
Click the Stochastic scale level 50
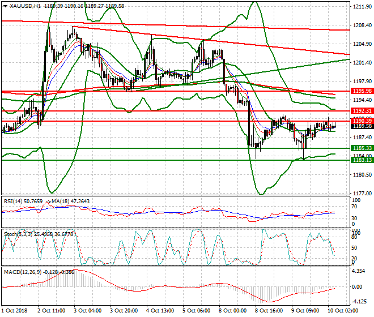pyautogui.click(x=355, y=248)
